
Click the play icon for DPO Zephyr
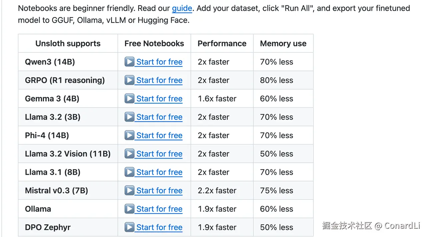pos(129,227)
